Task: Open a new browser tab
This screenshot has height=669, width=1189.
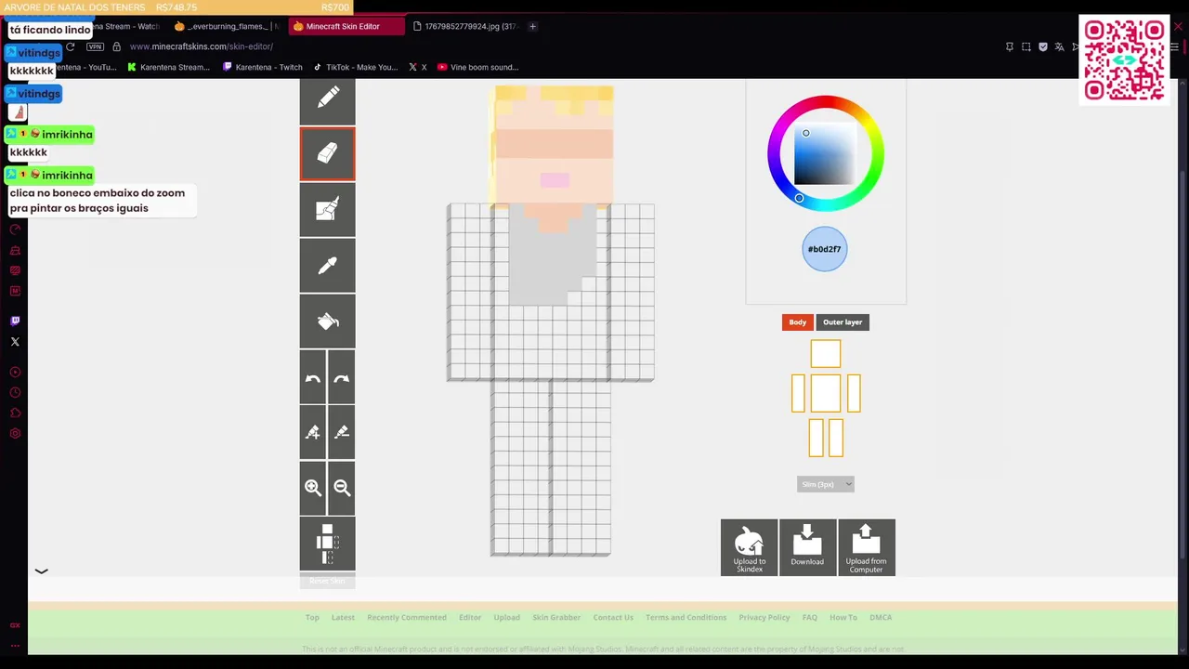Action: tap(532, 26)
